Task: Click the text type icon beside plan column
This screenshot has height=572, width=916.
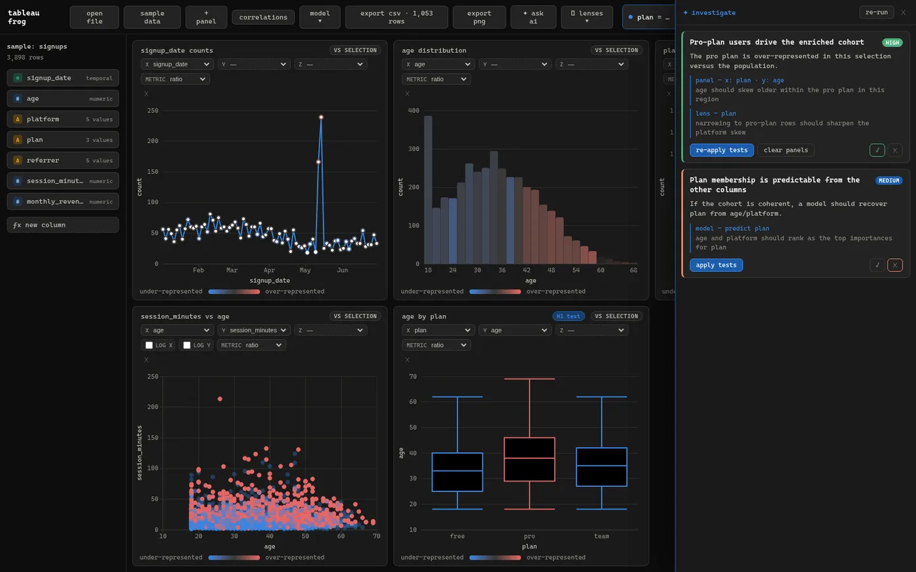Action: 18,140
